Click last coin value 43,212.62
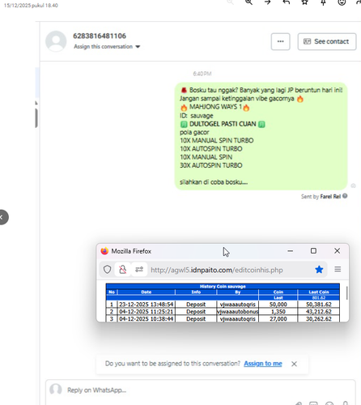Screen dimensions: 361x405 (x=319, y=312)
